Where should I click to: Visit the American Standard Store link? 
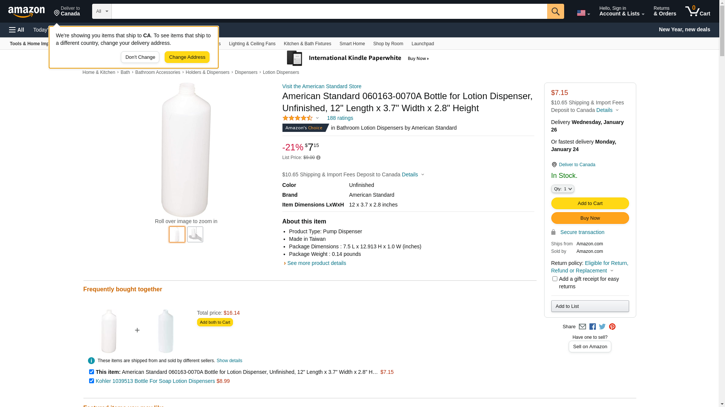click(321, 86)
